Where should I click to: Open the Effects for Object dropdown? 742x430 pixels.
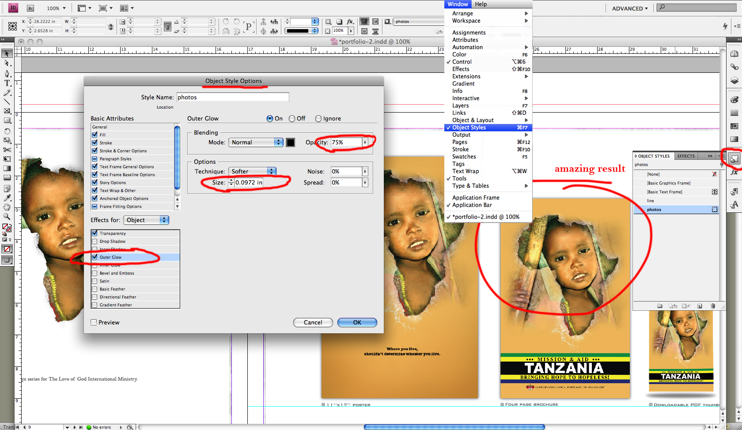(x=146, y=220)
